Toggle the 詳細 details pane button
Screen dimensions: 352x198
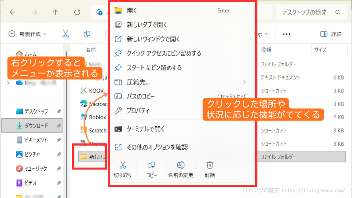pyautogui.click(x=330, y=34)
